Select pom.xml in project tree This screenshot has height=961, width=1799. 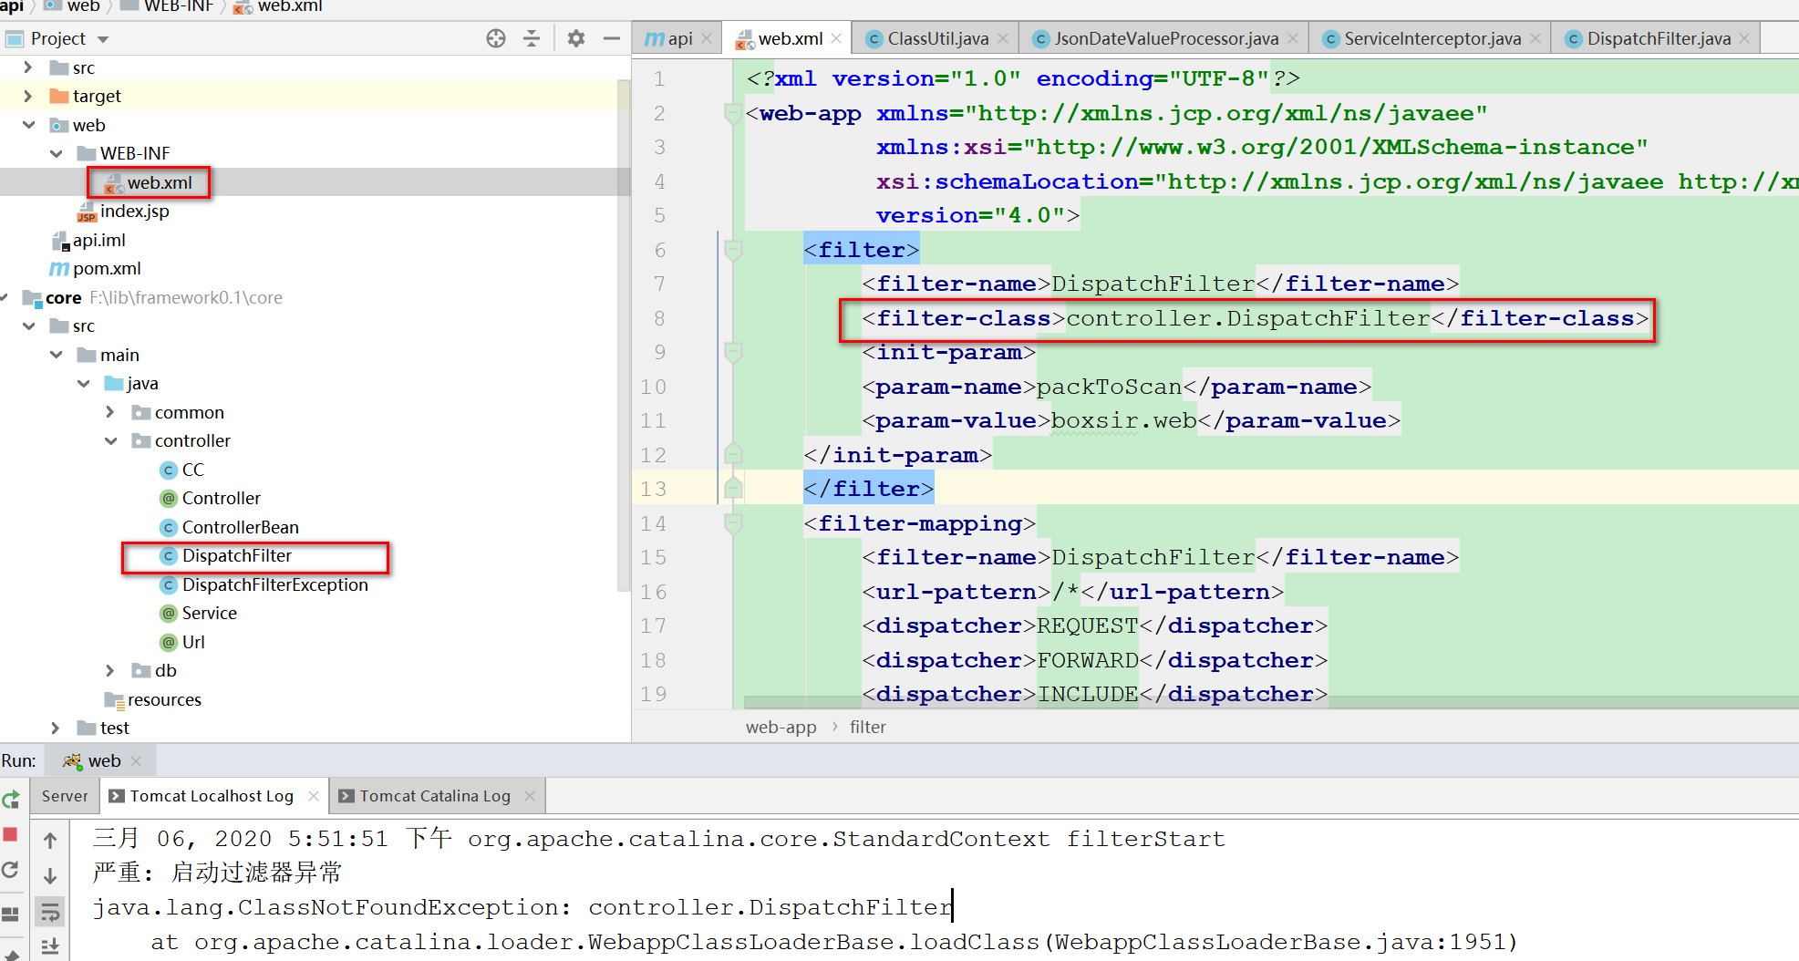coord(95,268)
